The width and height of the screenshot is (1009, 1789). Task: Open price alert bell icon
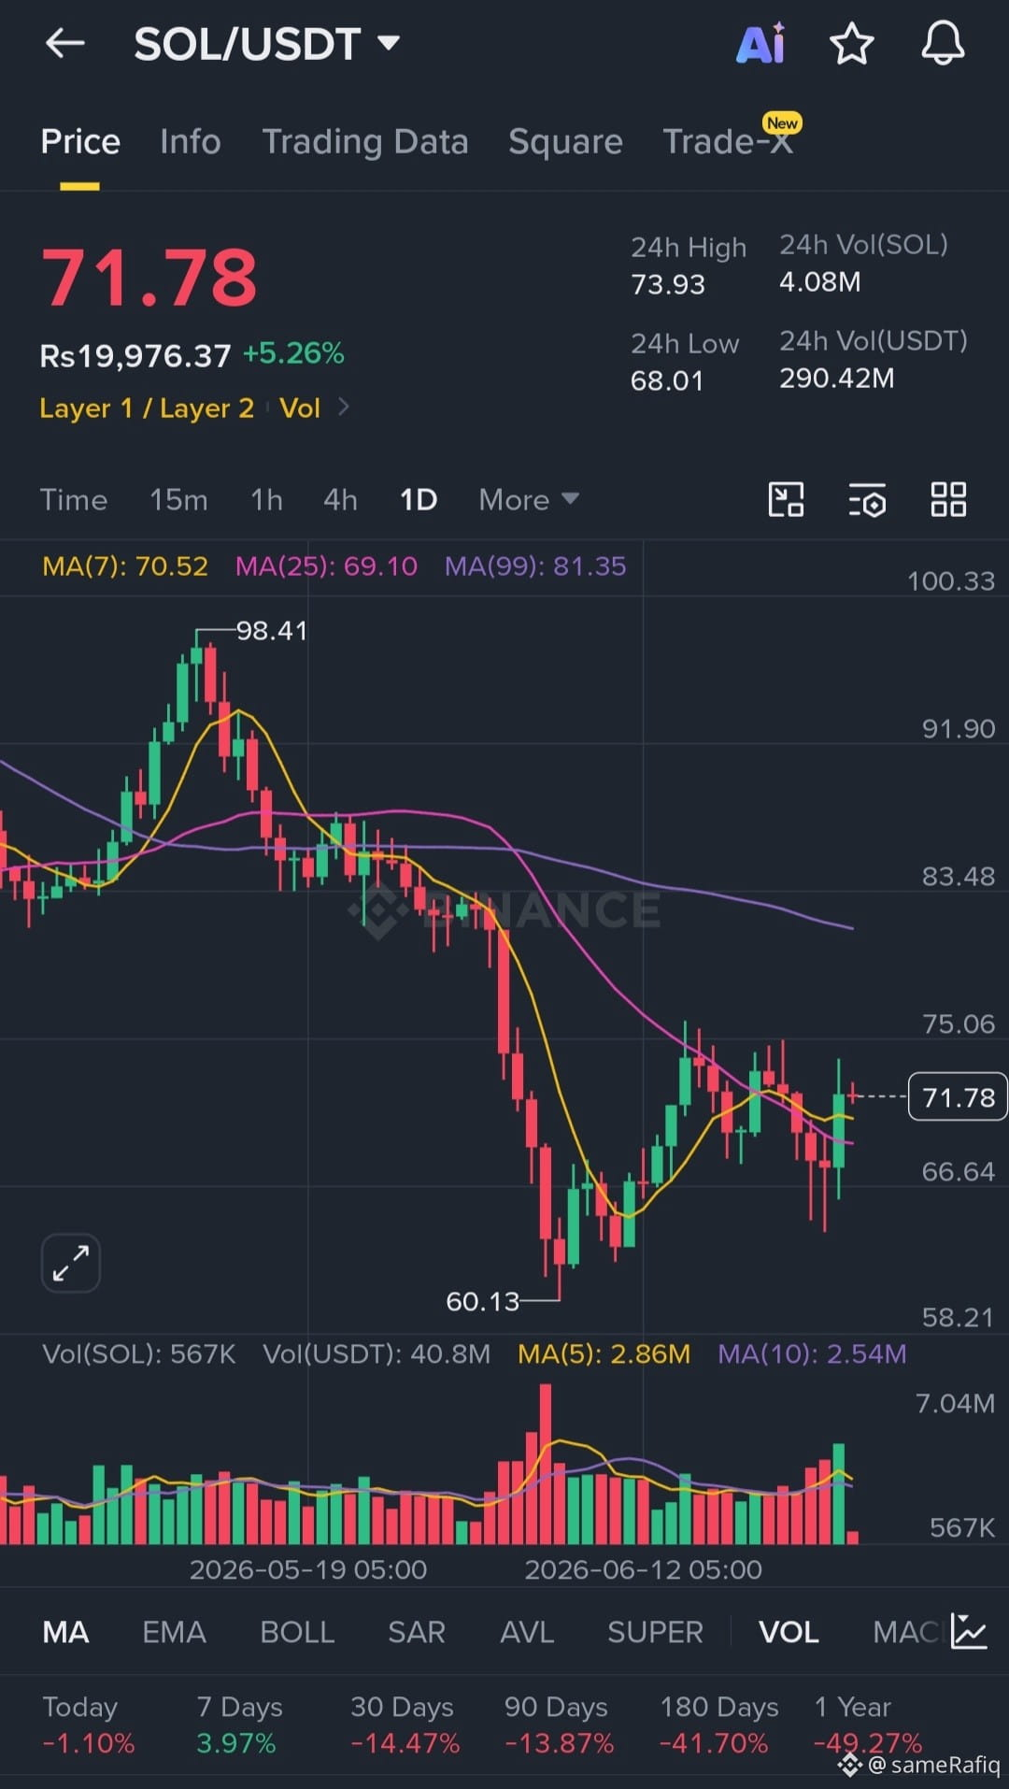pyautogui.click(x=943, y=43)
